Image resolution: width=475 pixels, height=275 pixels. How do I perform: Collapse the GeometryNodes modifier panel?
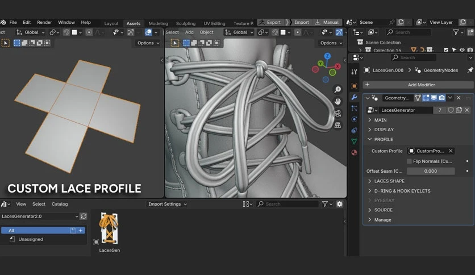368,98
